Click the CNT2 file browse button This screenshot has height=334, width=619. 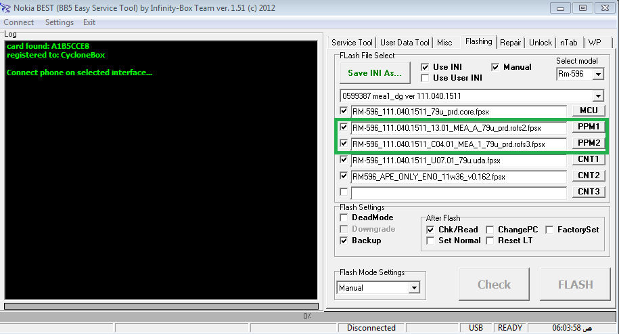click(x=589, y=175)
